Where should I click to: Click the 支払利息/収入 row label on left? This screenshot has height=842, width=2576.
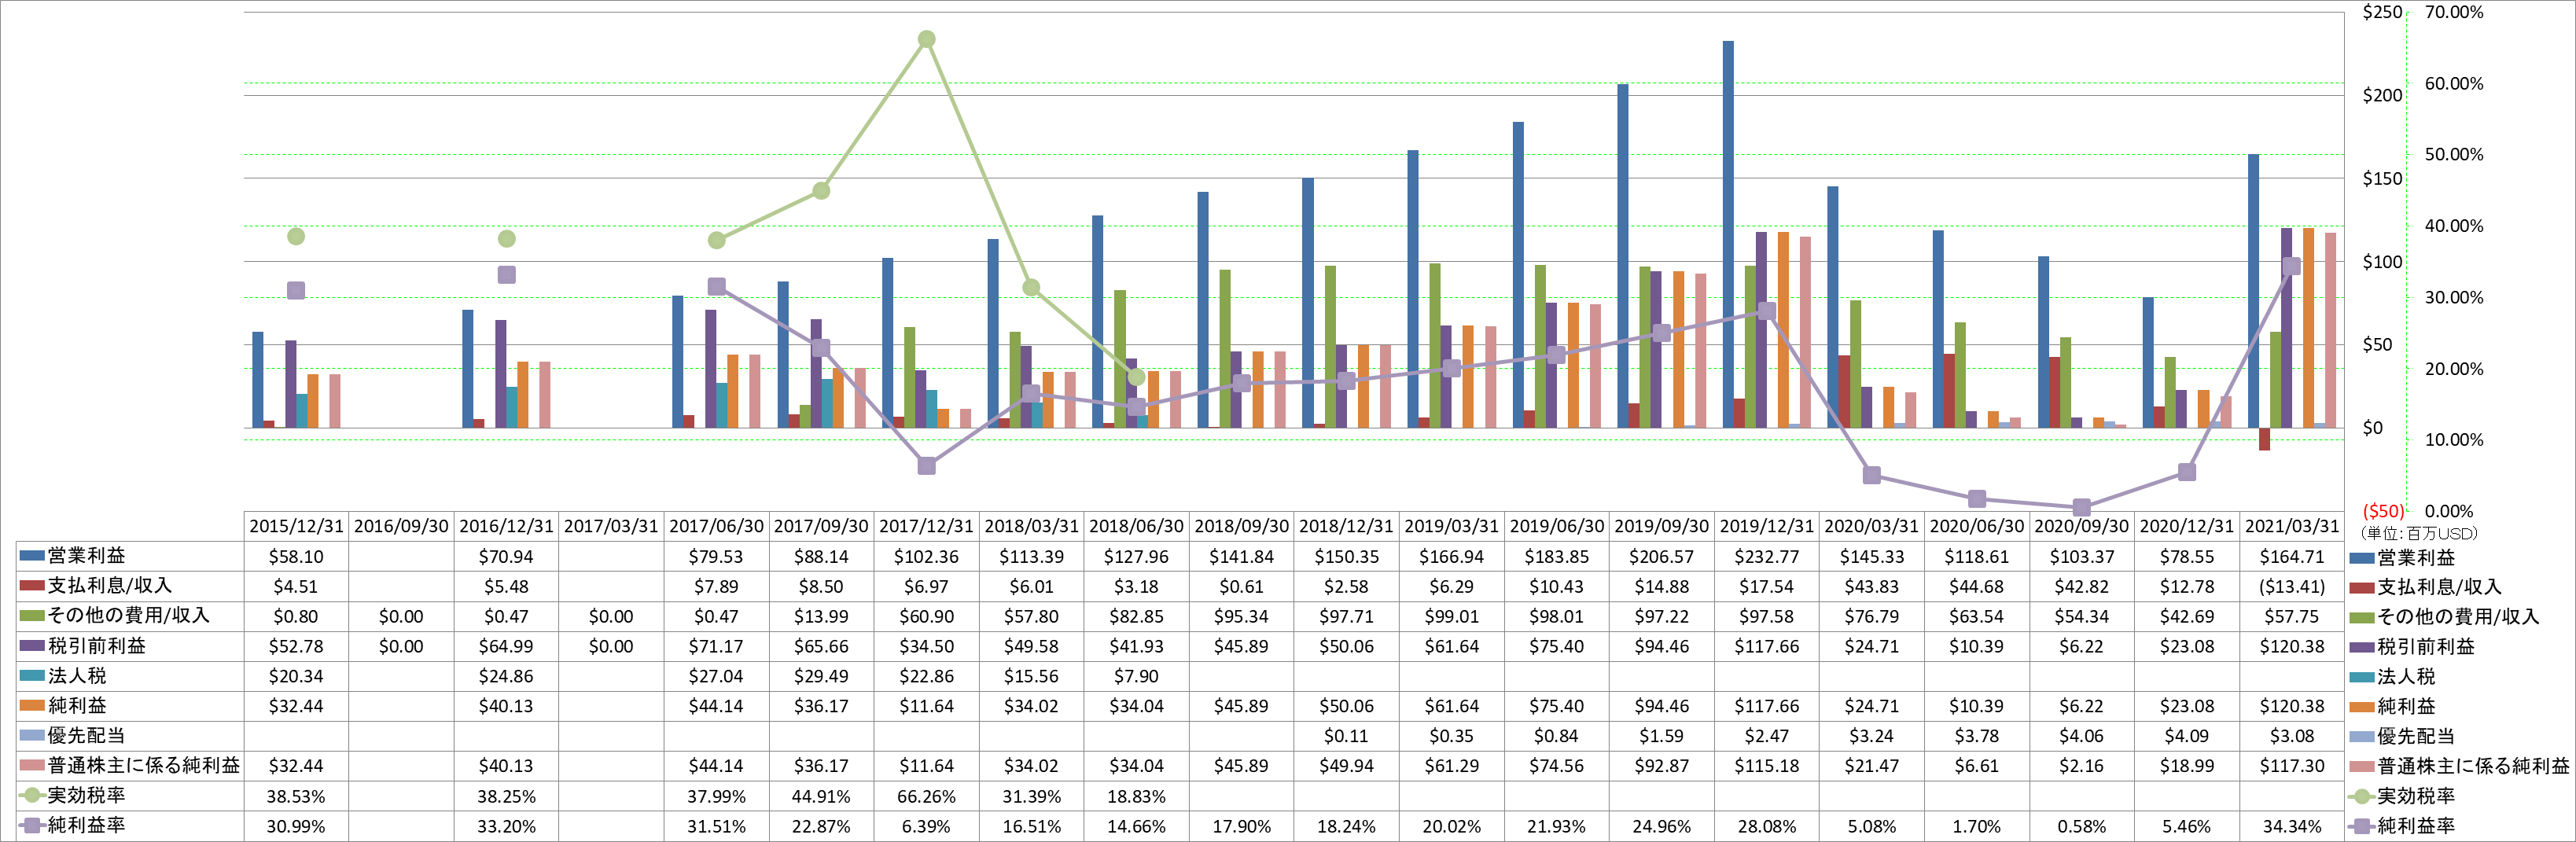tap(110, 586)
